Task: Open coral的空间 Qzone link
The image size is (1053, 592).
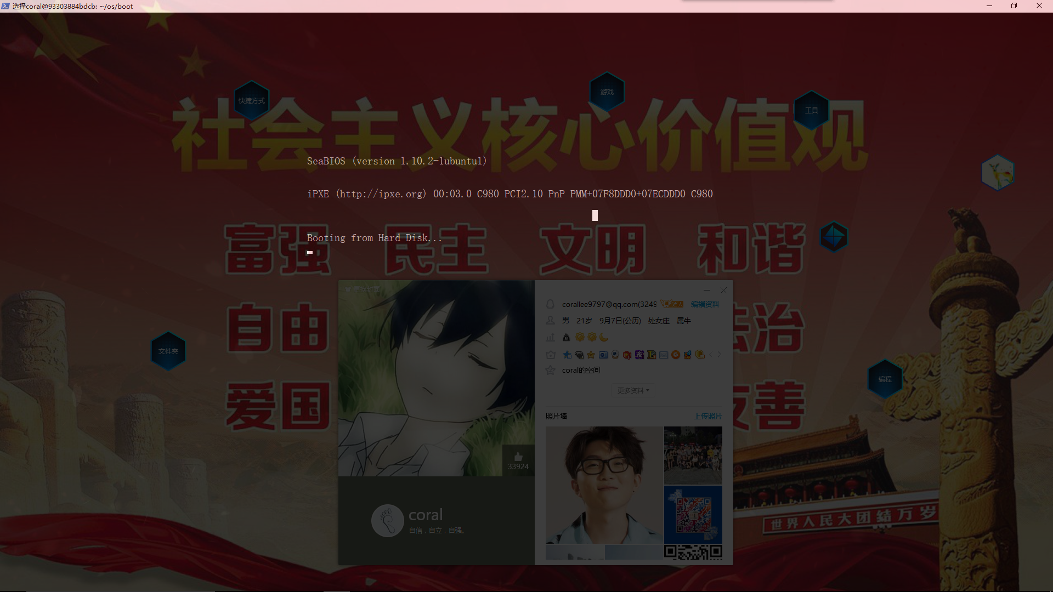Action: pos(581,370)
